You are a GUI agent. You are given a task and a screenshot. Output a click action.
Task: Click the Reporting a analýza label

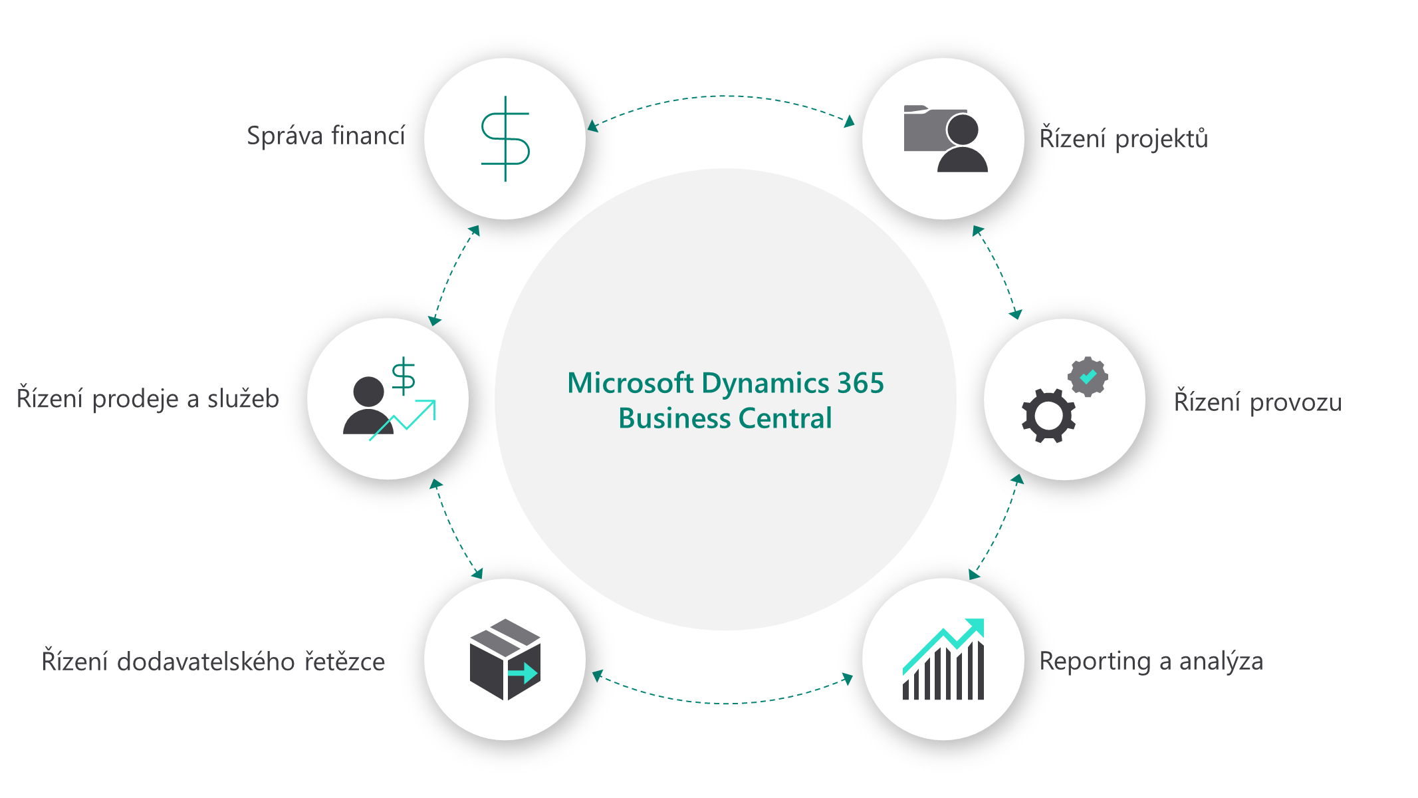point(1151,661)
